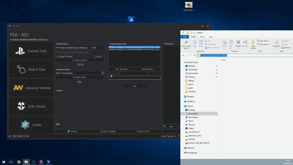Open the Peek N Poke section
Image resolution: width=293 pixels, height=165 pixels.
click(31, 69)
